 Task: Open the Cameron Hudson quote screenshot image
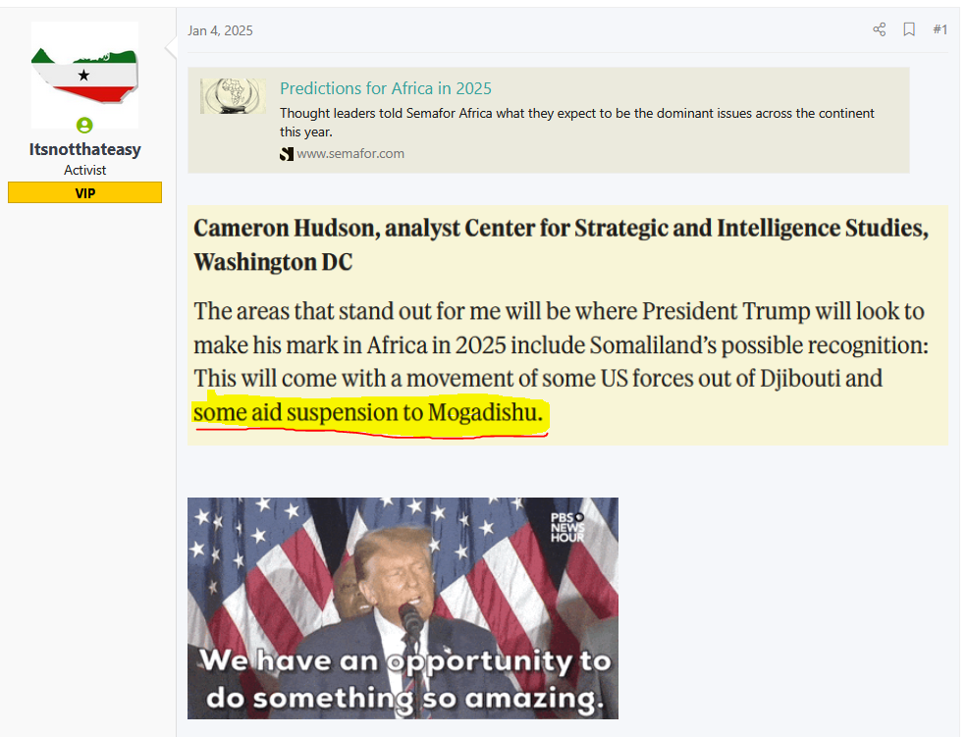tap(567, 325)
